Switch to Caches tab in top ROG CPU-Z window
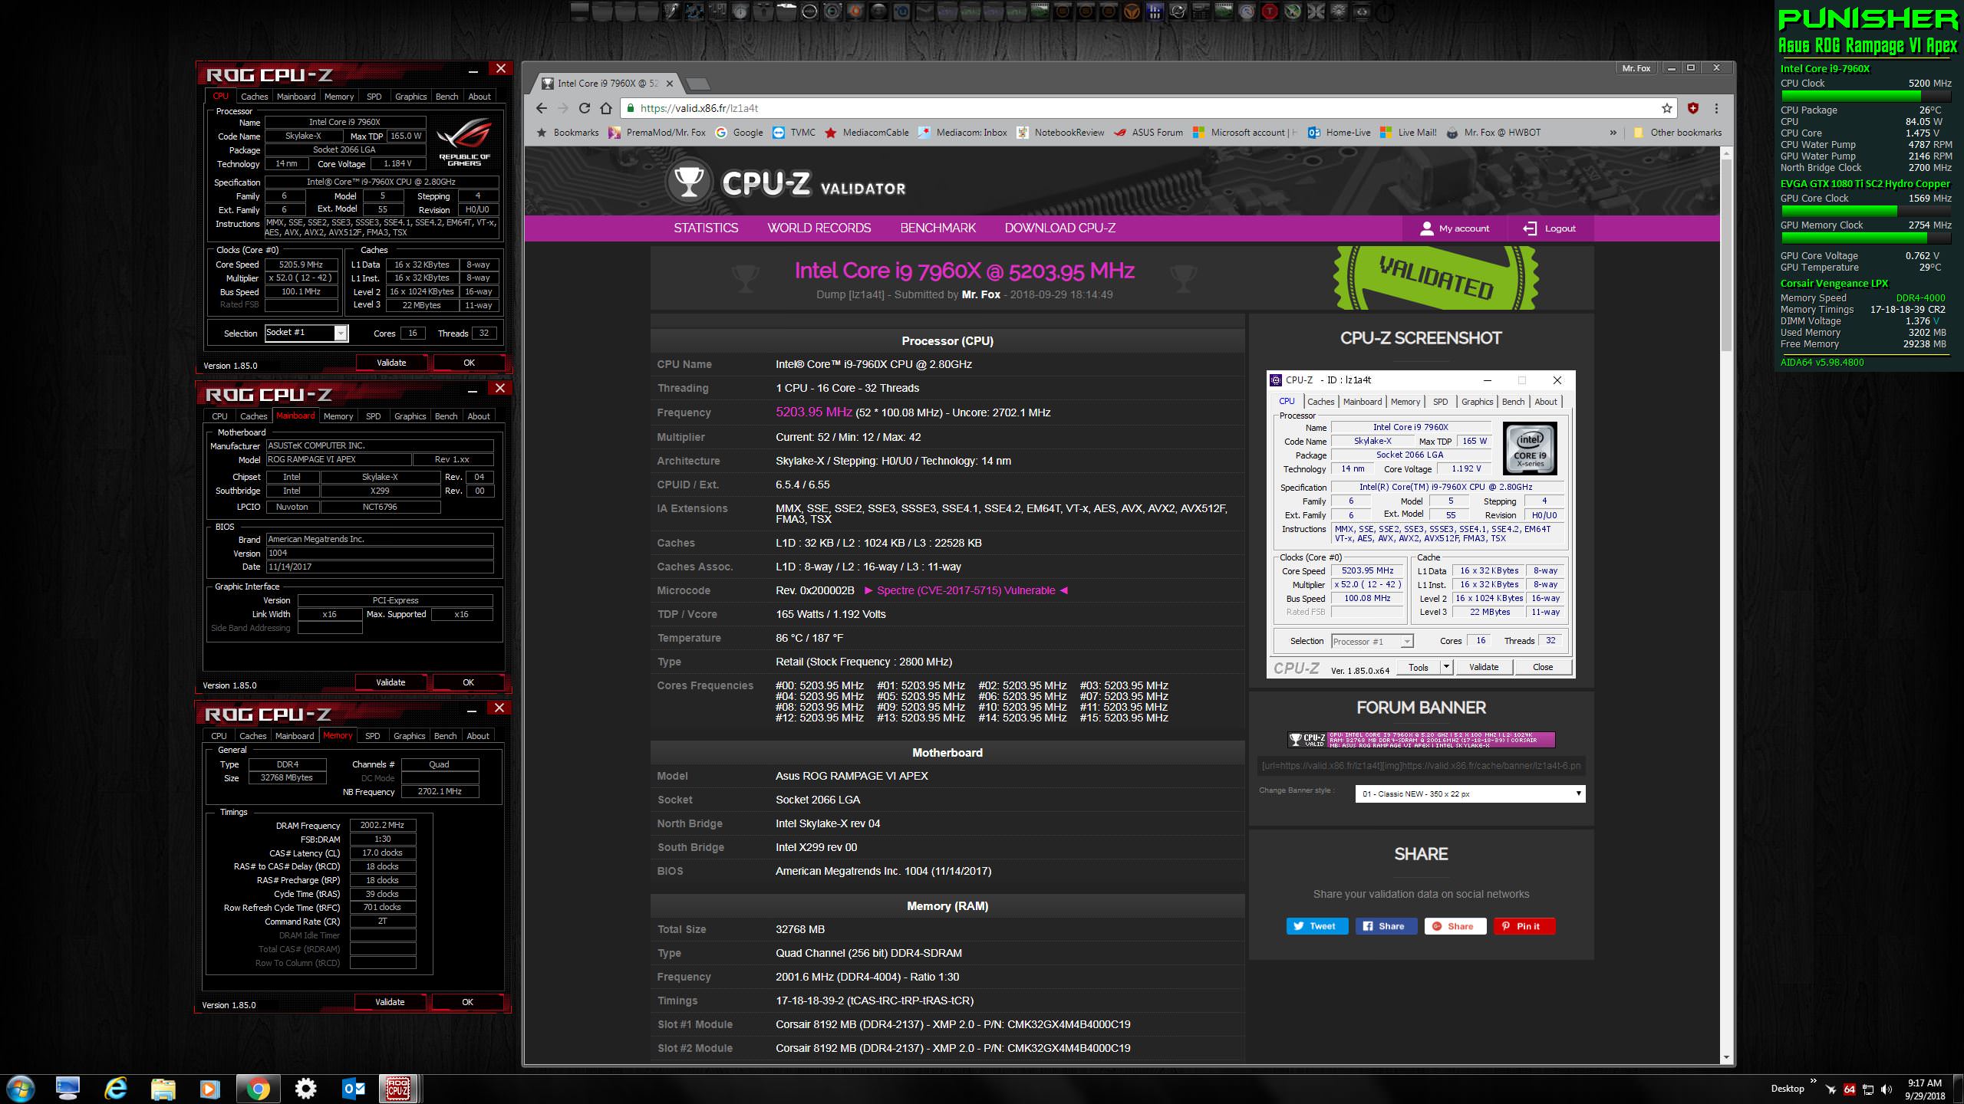The width and height of the screenshot is (1964, 1104). (x=254, y=97)
